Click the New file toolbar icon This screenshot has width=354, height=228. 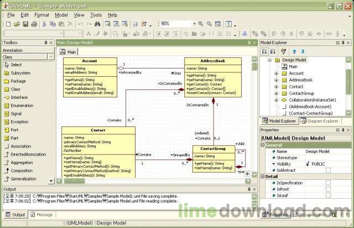coord(8,24)
